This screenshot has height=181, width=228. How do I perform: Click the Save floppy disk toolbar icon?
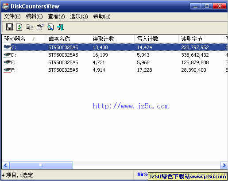pos(10,27)
